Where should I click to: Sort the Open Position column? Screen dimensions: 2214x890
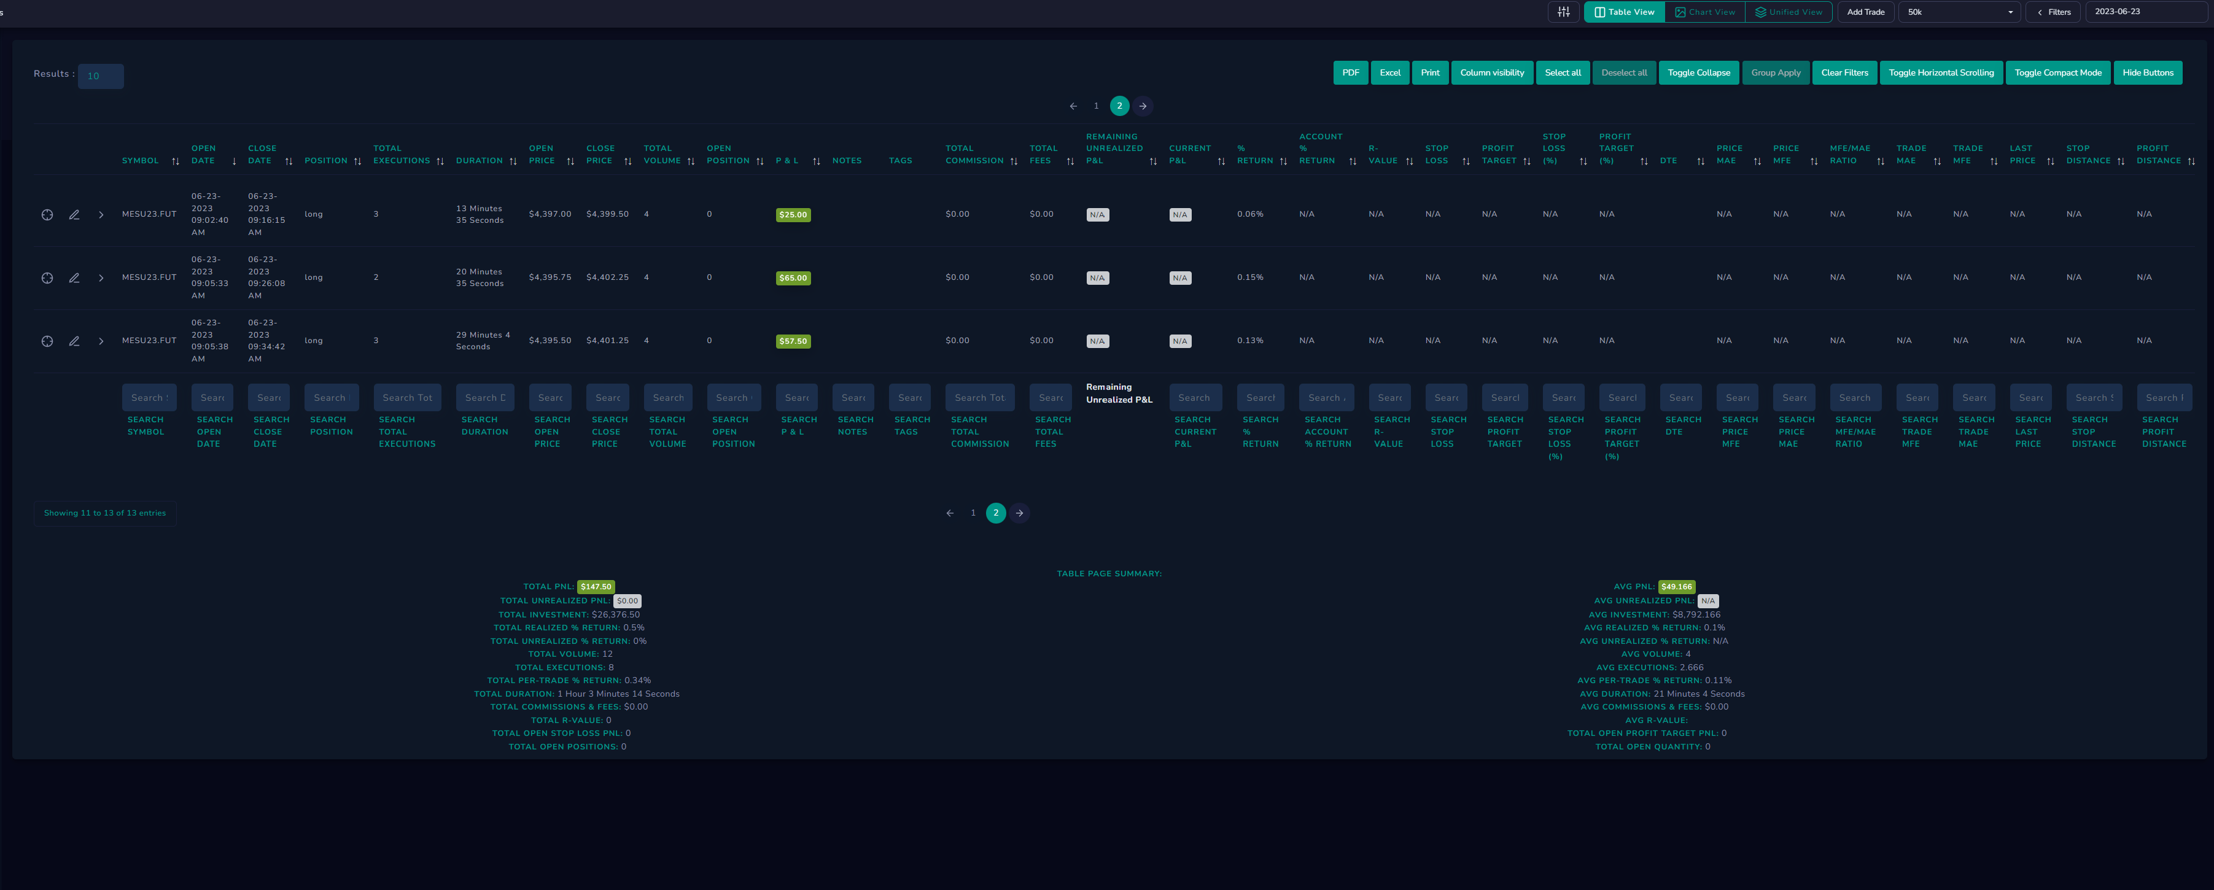759,161
